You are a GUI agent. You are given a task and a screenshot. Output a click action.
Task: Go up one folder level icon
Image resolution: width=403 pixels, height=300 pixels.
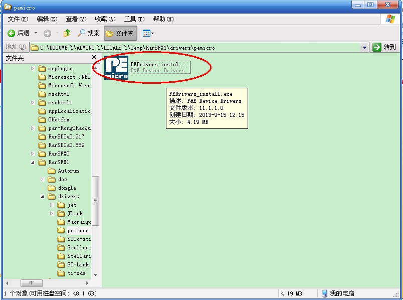[x=67, y=33]
